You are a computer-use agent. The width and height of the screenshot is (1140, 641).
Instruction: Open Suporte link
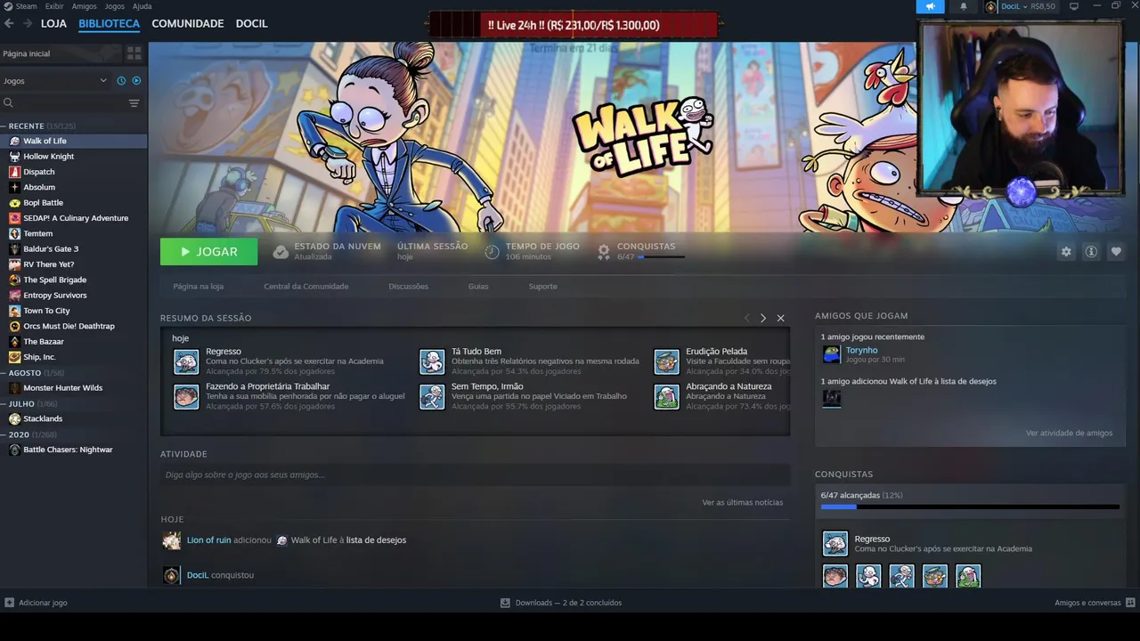(x=543, y=287)
